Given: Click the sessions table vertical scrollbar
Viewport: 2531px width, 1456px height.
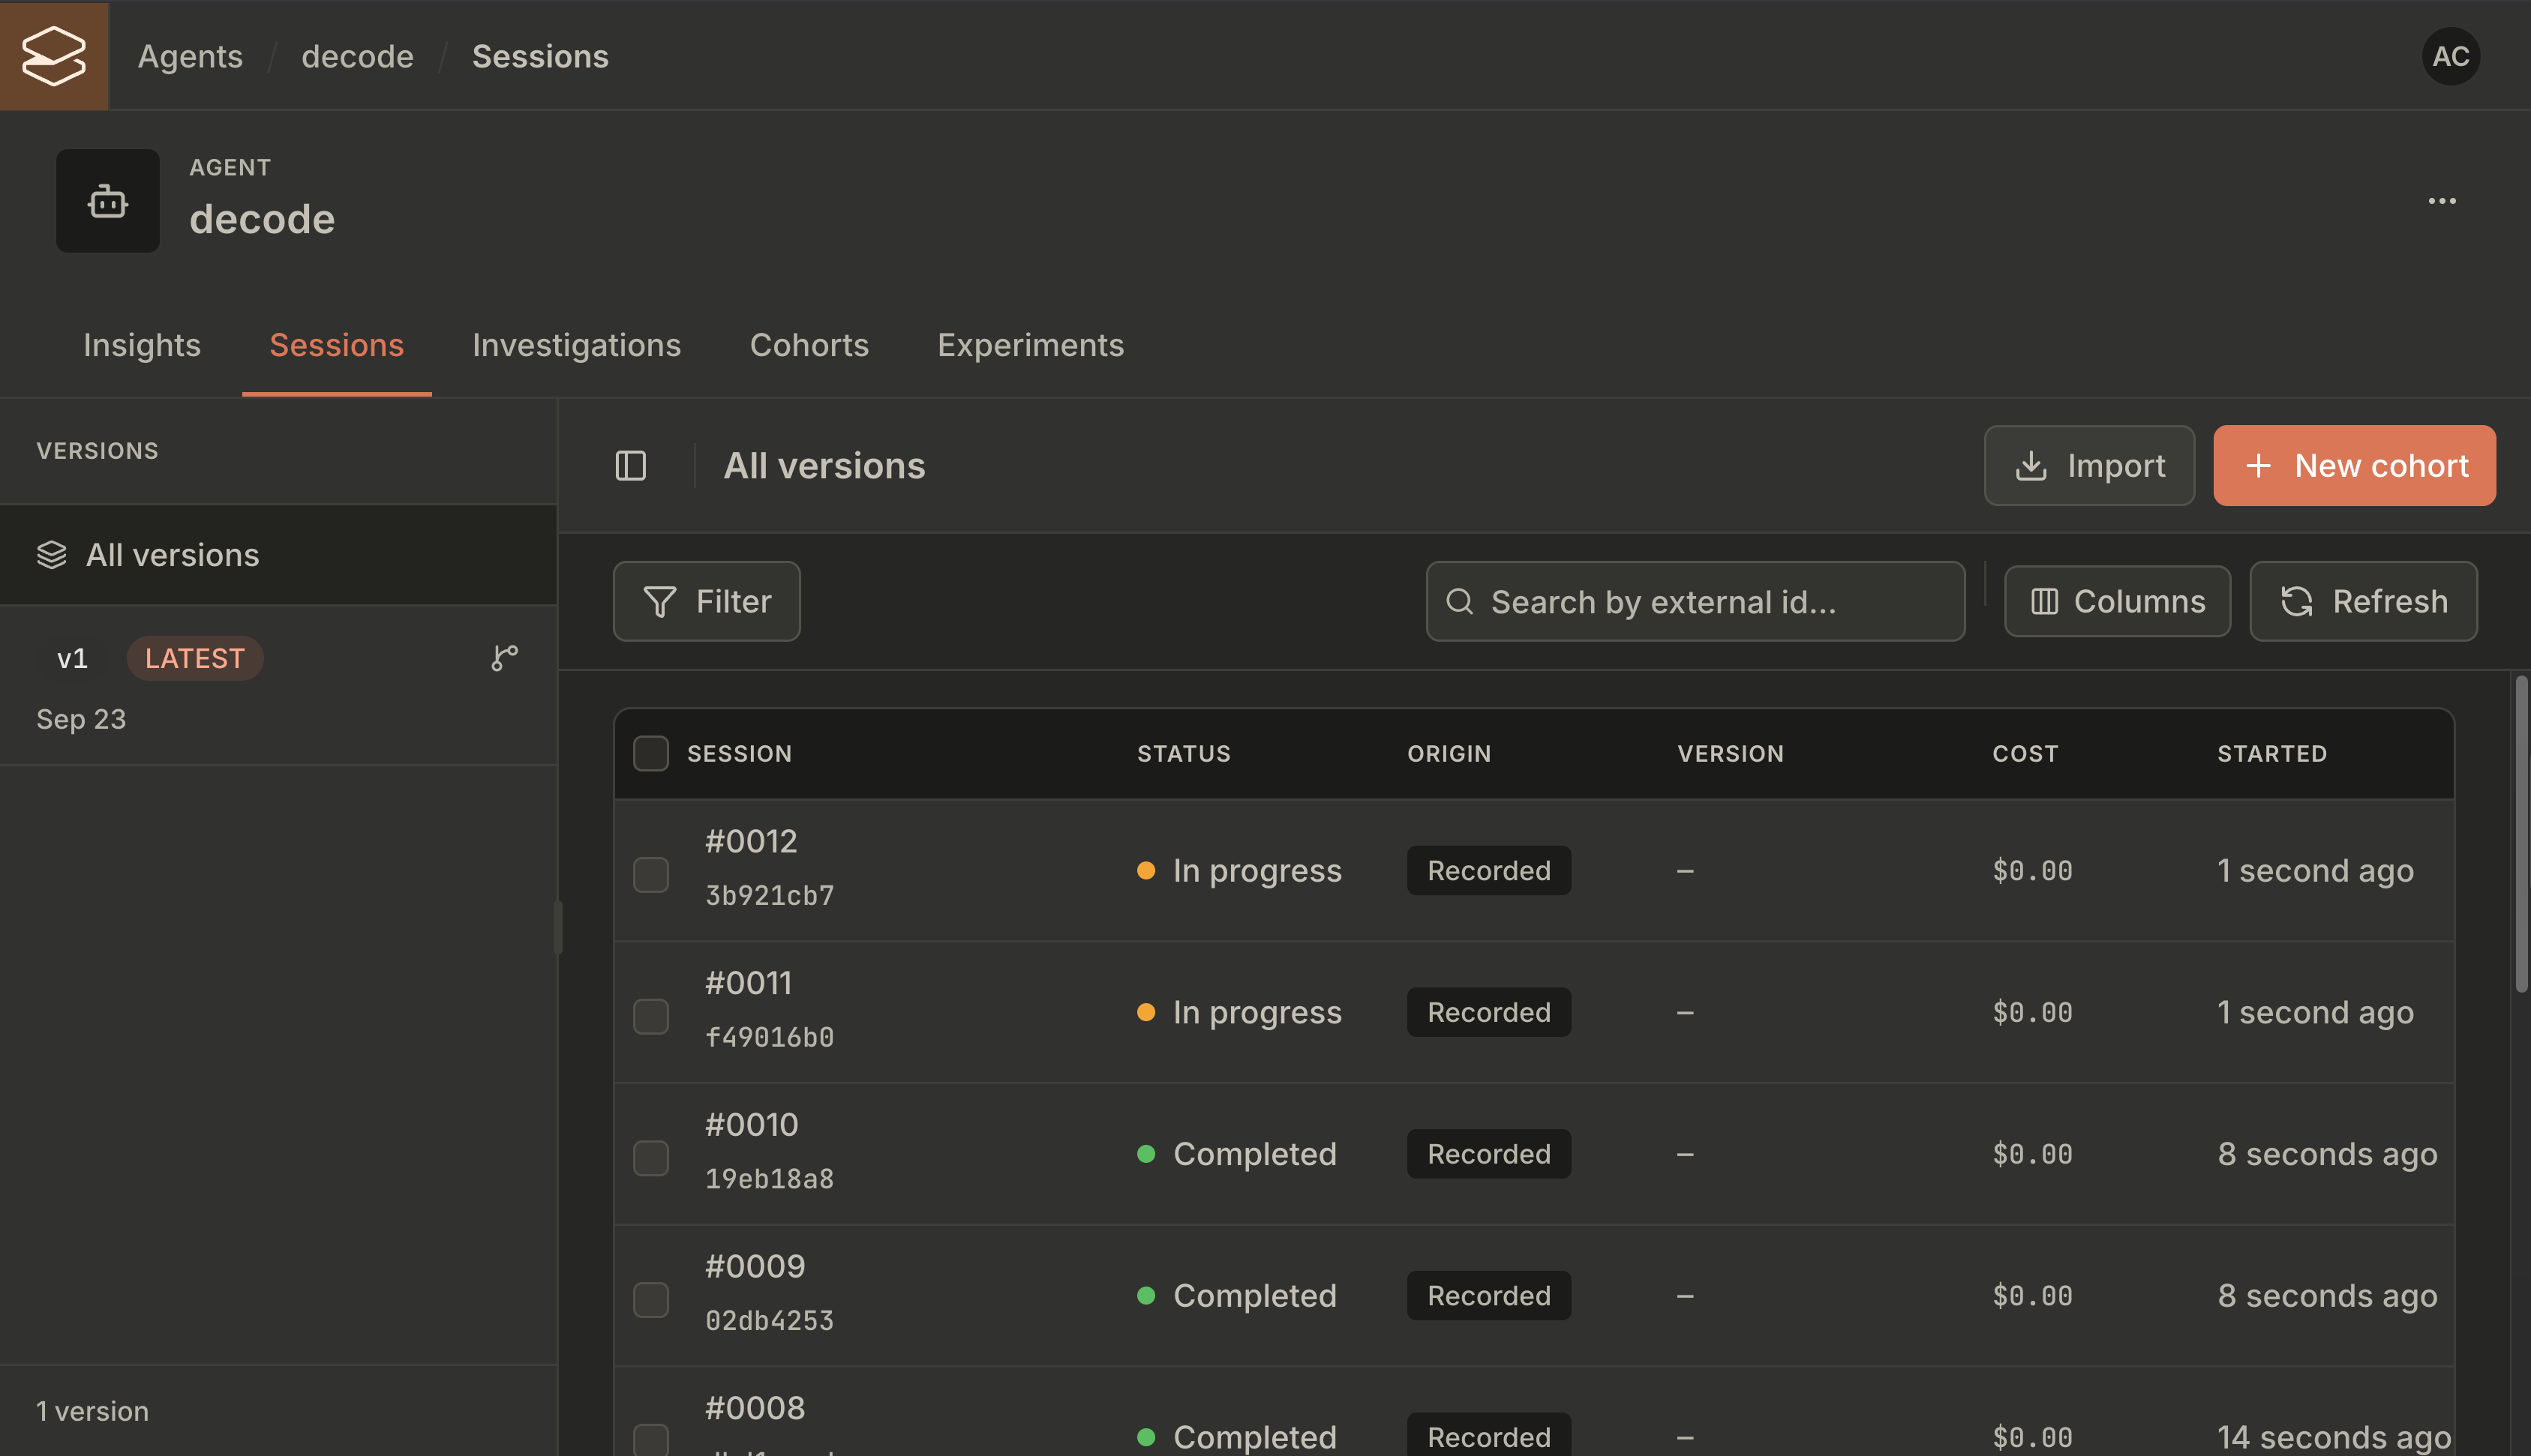Looking at the screenshot, I should click(2521, 833).
